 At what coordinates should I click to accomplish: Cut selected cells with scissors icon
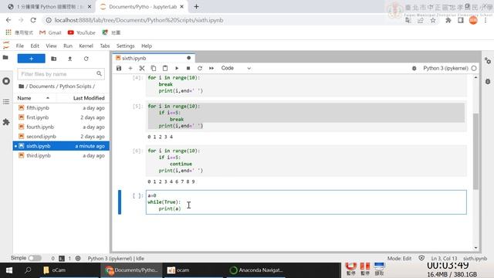click(142, 69)
